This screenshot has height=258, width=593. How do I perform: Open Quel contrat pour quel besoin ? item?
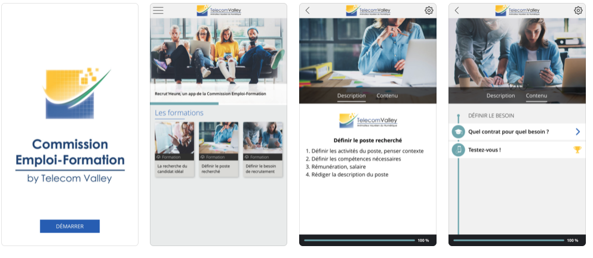pos(517,132)
